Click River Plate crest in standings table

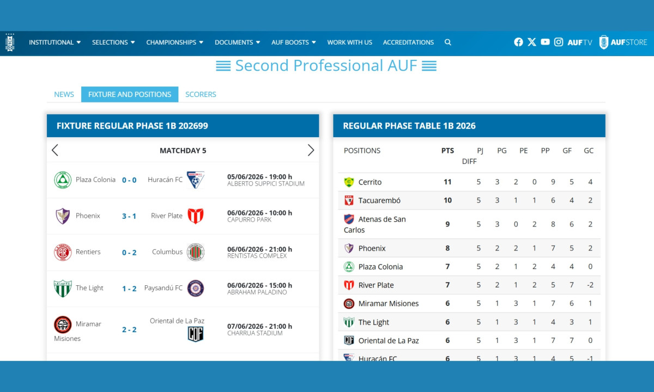click(x=349, y=285)
